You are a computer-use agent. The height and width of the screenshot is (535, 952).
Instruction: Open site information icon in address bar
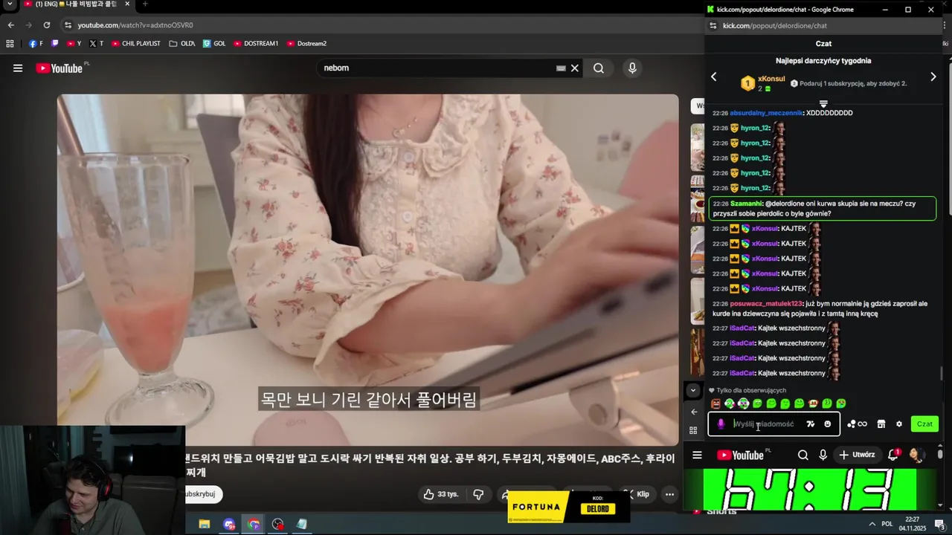point(68,25)
